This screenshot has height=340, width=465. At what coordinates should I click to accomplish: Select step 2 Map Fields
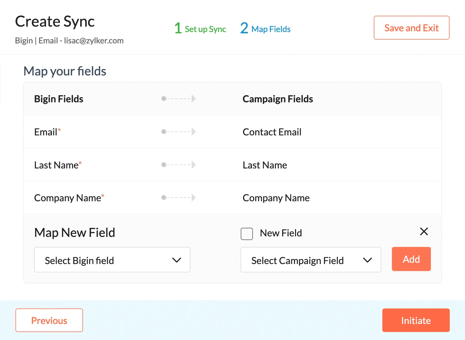tap(265, 28)
